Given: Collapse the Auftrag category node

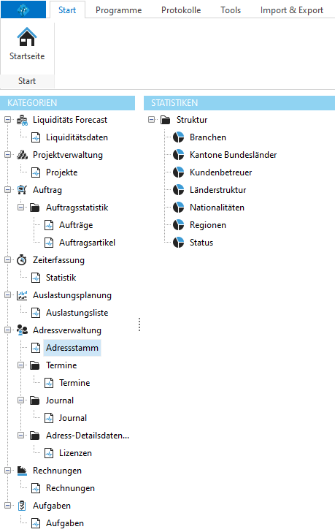Looking at the screenshot, I should click(7, 190).
